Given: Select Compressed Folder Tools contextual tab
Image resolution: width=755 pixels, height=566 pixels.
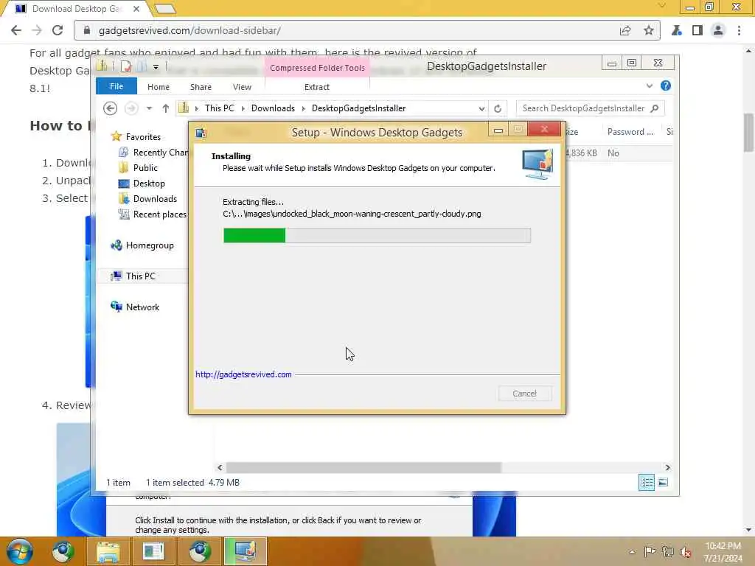Looking at the screenshot, I should click(317, 68).
